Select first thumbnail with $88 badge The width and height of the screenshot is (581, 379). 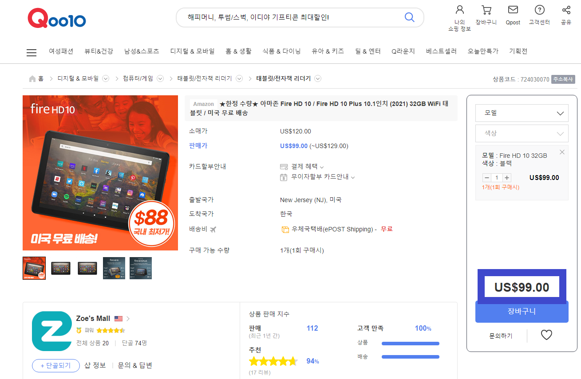pos(34,268)
